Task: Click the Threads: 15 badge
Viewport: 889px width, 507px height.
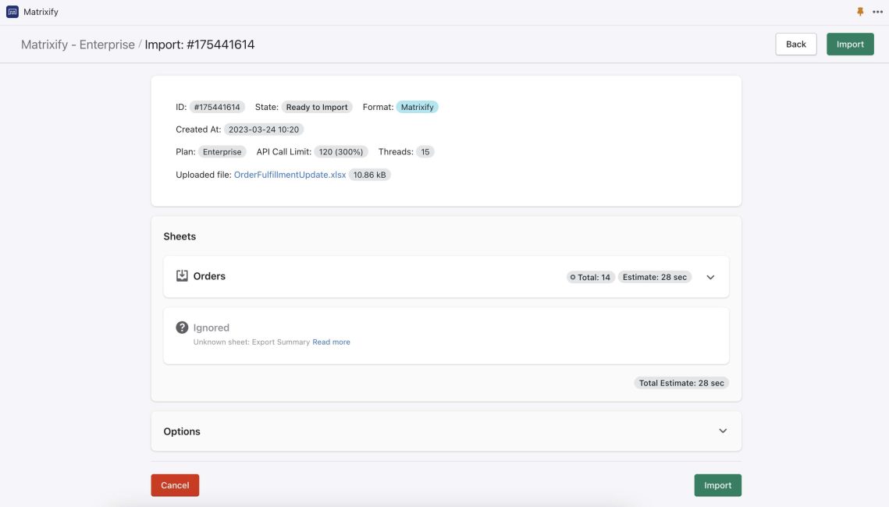Action: coord(425,151)
